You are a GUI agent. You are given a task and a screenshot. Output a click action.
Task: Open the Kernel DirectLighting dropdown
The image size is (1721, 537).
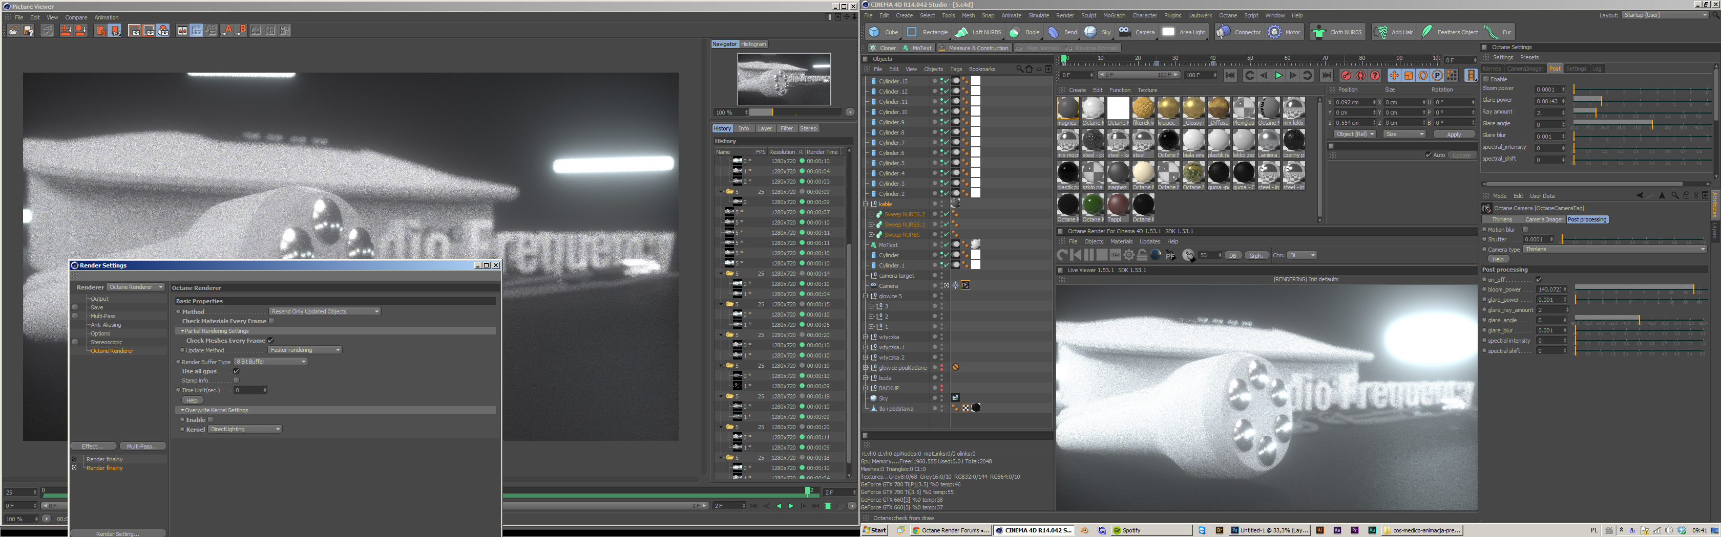244,429
